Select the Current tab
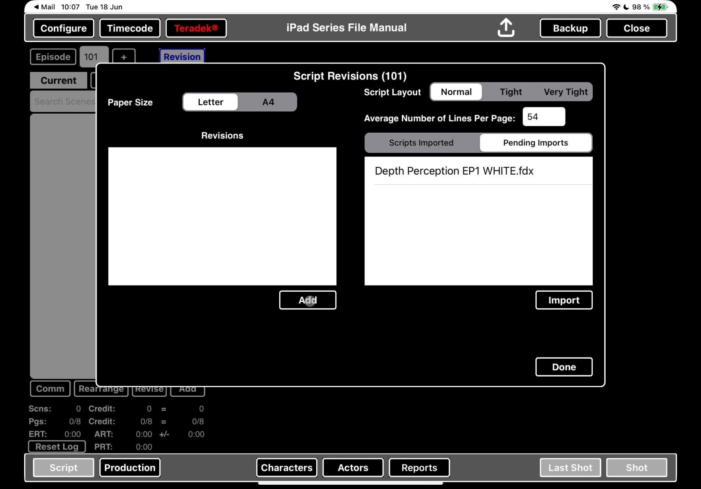 [58, 81]
